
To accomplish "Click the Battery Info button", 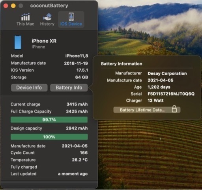I will tap(69, 88).
